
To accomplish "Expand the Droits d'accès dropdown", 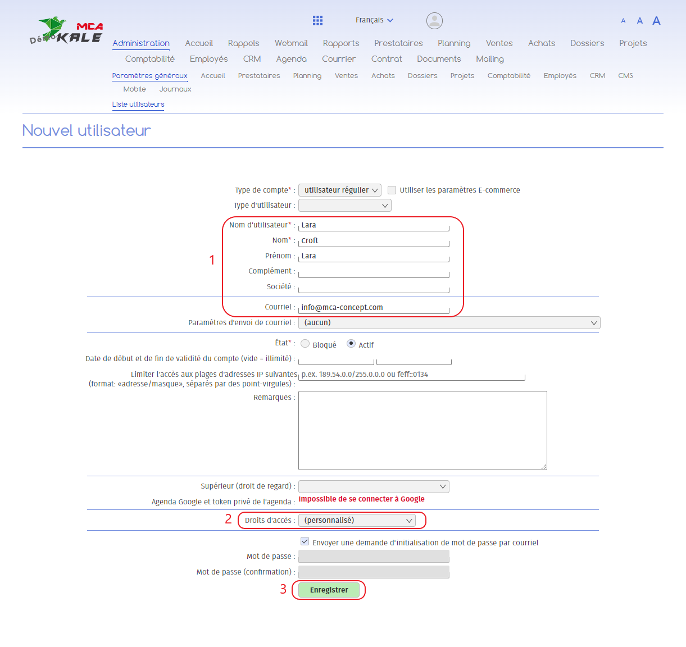I will point(357,521).
